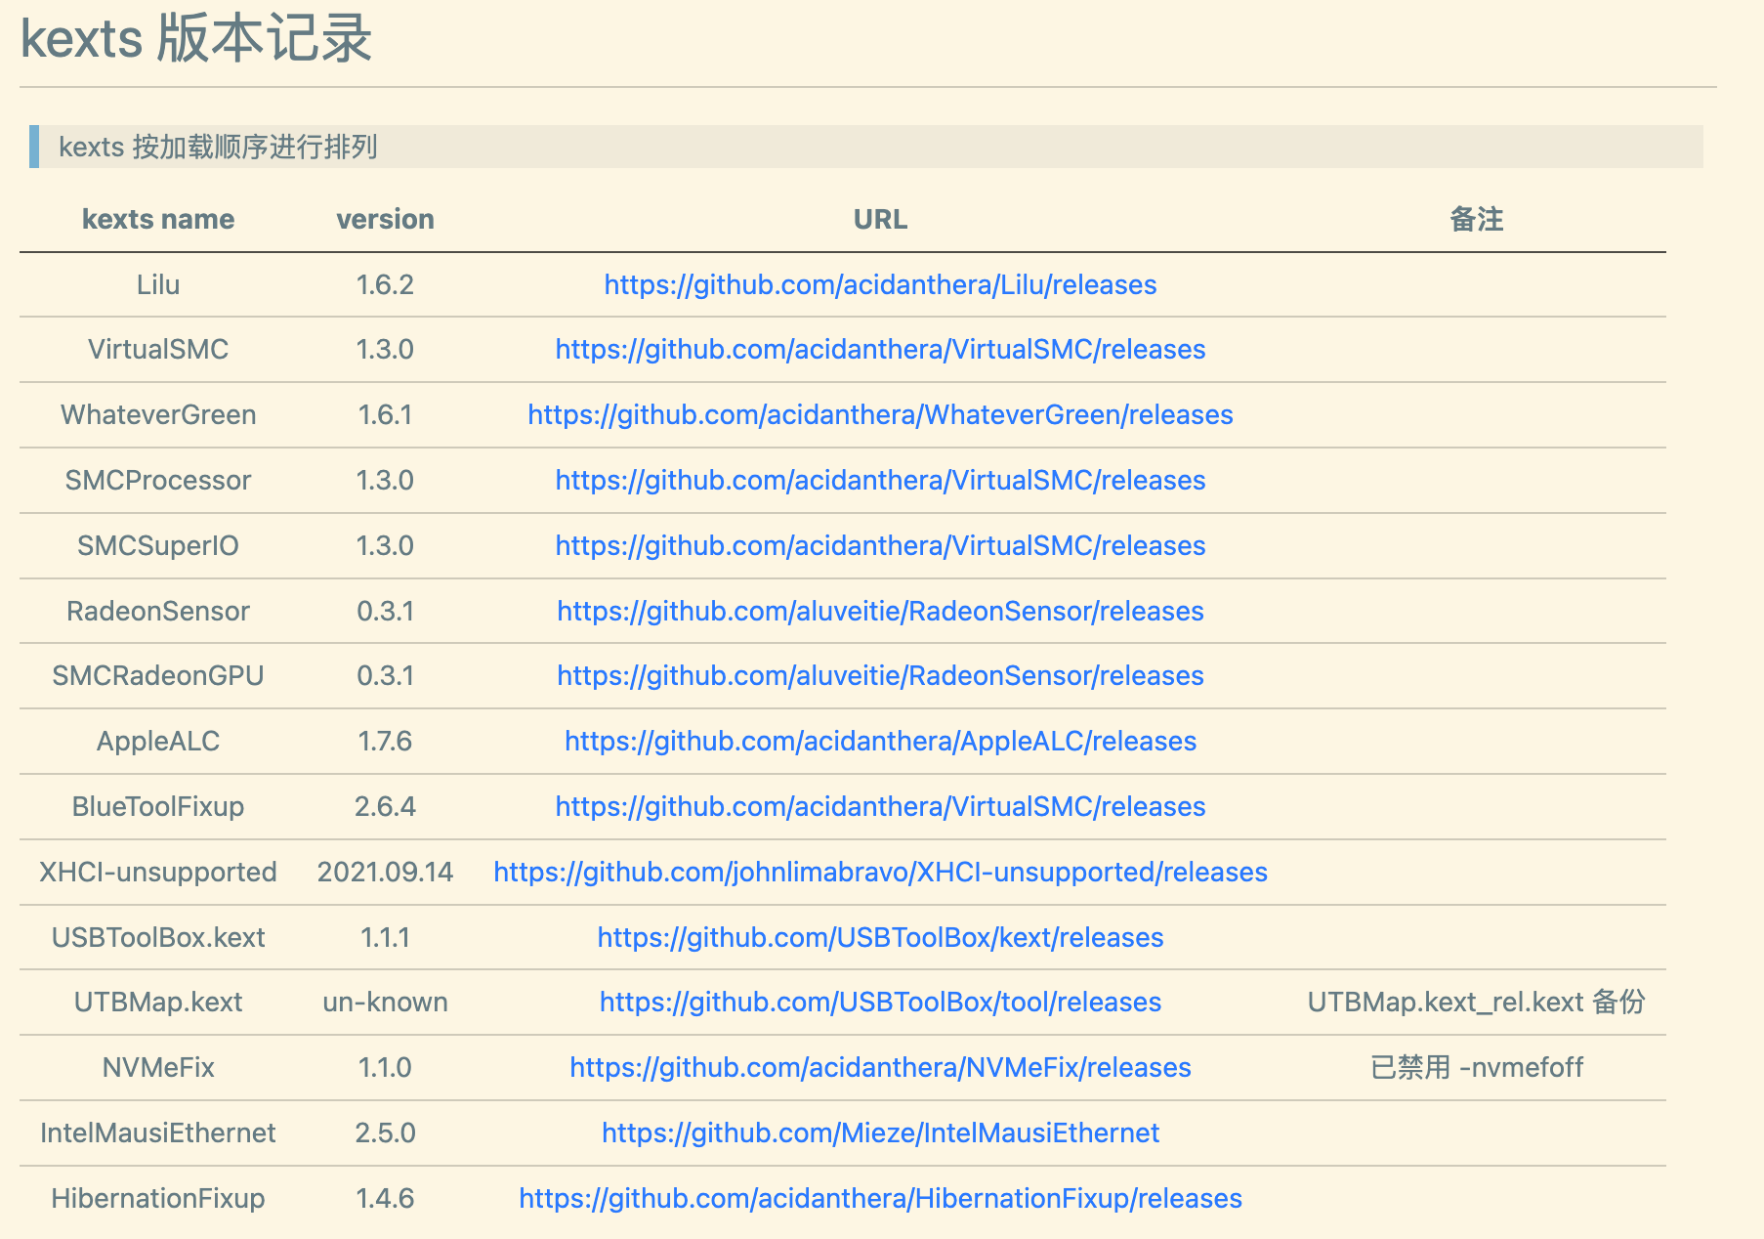Screen dimensions: 1764x1239
Task: Click USBToolBox.kext's version '1.1.1'
Action: click(385, 937)
